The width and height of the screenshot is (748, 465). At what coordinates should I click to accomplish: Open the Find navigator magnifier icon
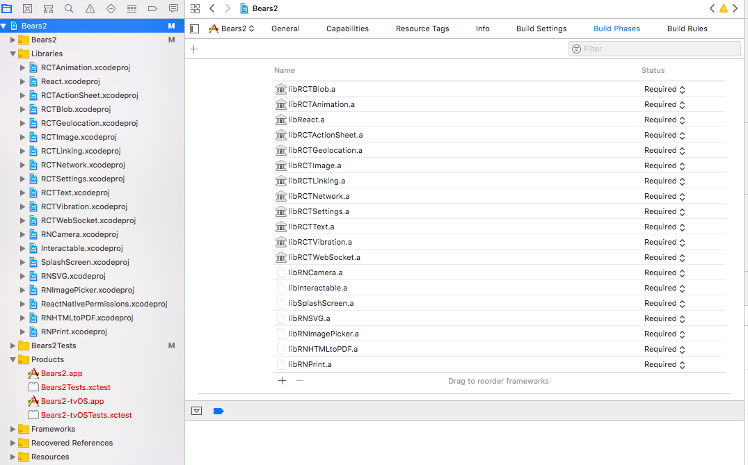click(x=68, y=8)
